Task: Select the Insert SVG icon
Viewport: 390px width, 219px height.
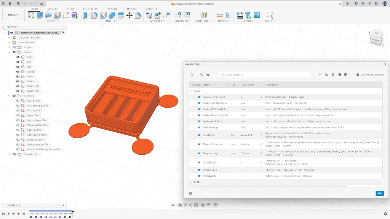Action: pyautogui.click(x=240, y=15)
